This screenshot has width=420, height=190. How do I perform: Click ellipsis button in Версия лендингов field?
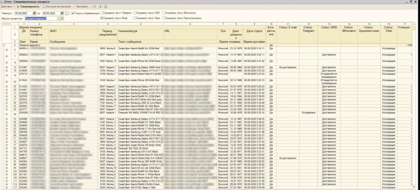pyautogui.click(x=59, y=19)
